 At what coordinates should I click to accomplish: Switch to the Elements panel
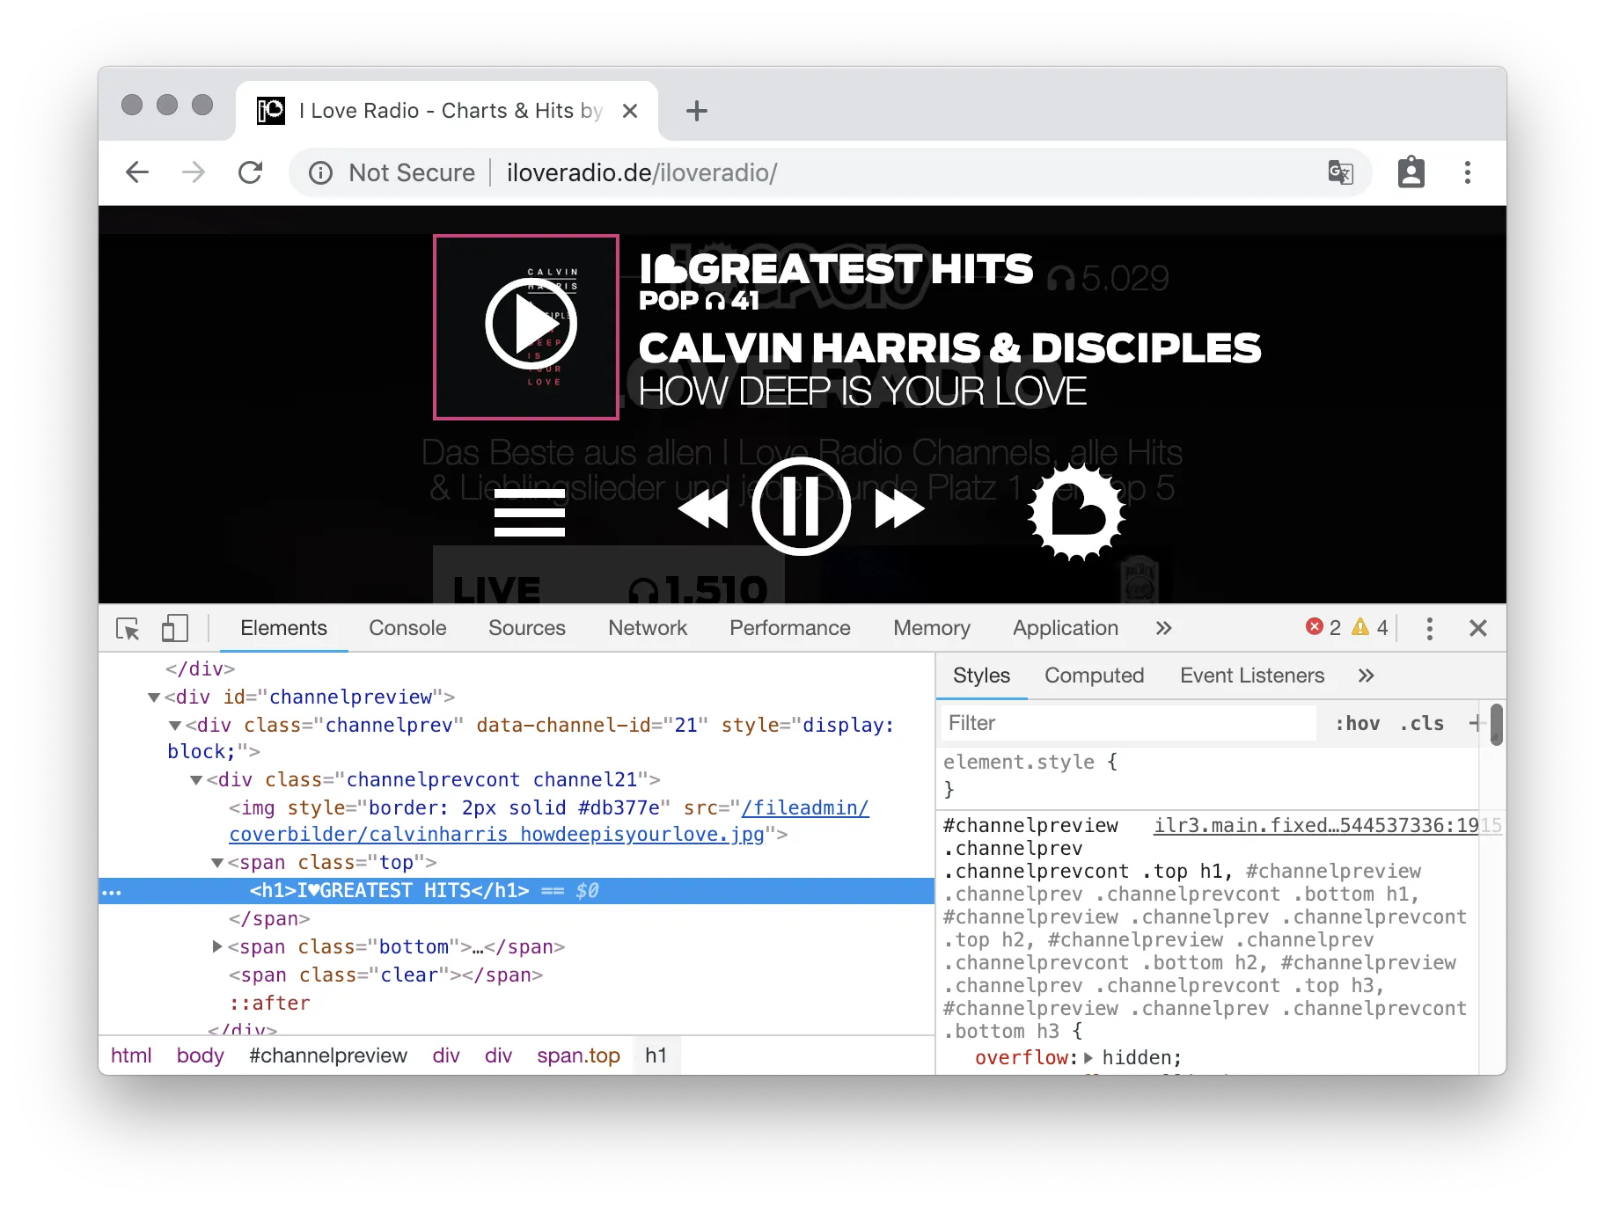283,628
